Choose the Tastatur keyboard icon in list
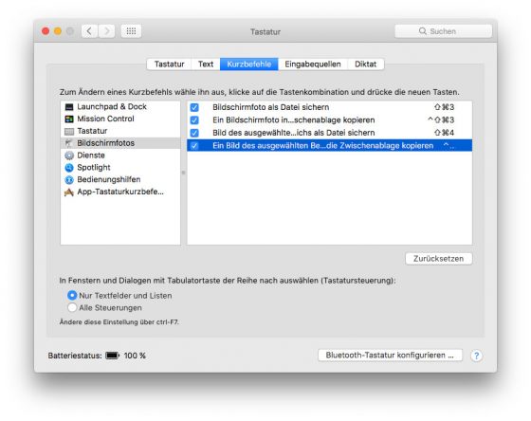This screenshot has width=531, height=421. 69,132
